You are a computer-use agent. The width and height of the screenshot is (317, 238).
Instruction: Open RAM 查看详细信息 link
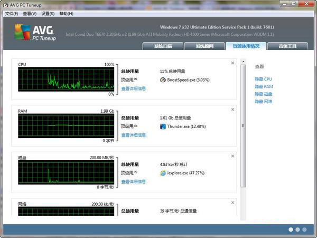tap(134, 135)
